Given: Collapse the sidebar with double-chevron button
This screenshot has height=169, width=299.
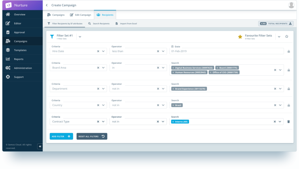Looking at the screenshot, I should tap(40, 146).
